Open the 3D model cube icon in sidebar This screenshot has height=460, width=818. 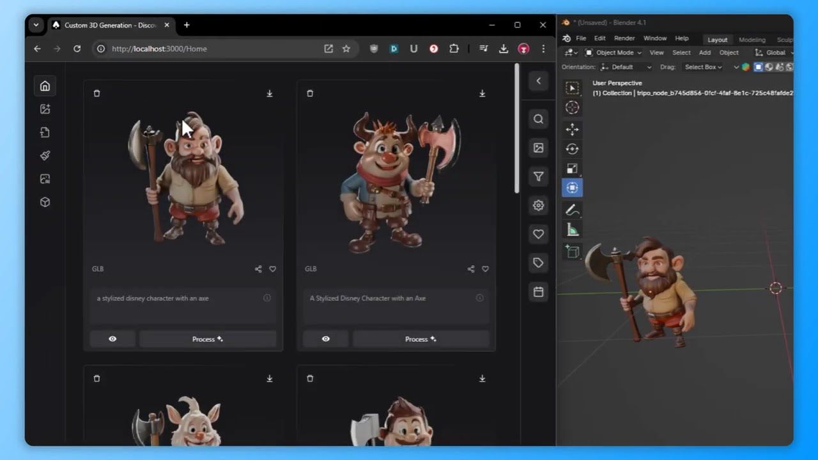pyautogui.click(x=45, y=202)
